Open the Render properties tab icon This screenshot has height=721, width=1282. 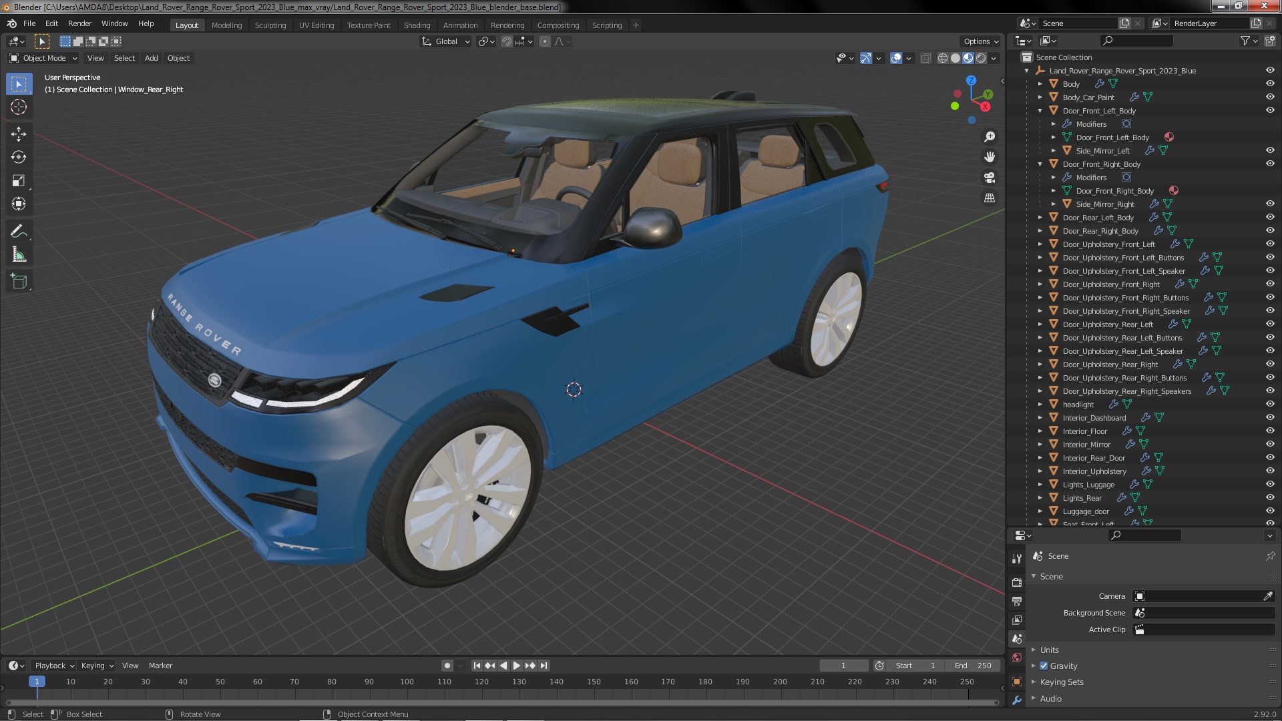pyautogui.click(x=1017, y=582)
